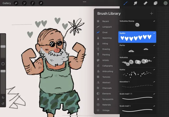This screenshot has height=117, width=169.
Task: Open the Adjustments magic wand menu
Action: pyautogui.click(x=24, y=3)
